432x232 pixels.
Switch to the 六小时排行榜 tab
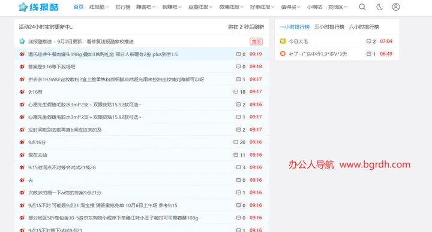(x=364, y=27)
